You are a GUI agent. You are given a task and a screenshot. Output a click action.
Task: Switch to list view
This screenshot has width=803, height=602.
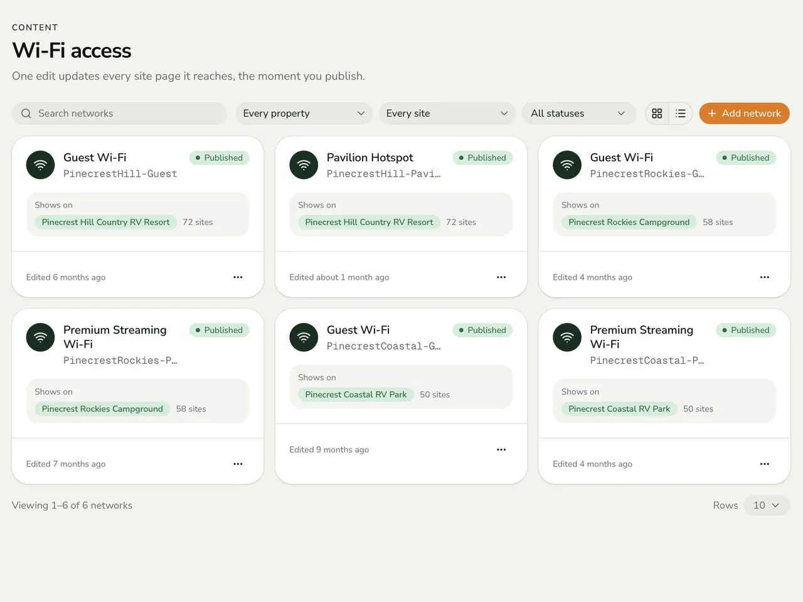681,114
